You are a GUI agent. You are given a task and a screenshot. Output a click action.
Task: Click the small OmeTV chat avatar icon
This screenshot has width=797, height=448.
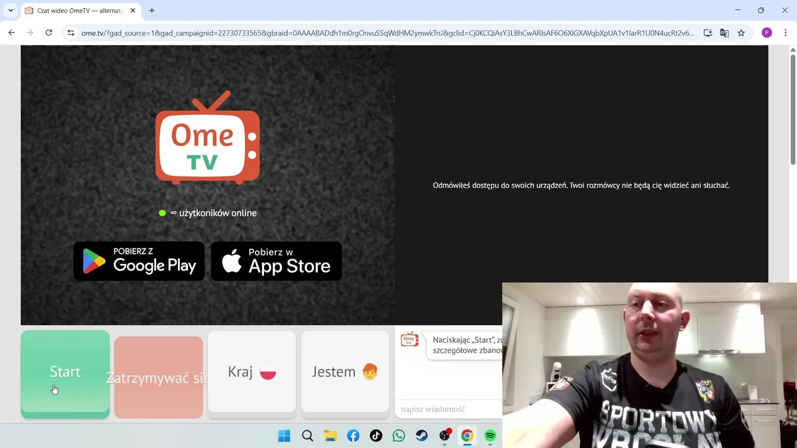[410, 339]
